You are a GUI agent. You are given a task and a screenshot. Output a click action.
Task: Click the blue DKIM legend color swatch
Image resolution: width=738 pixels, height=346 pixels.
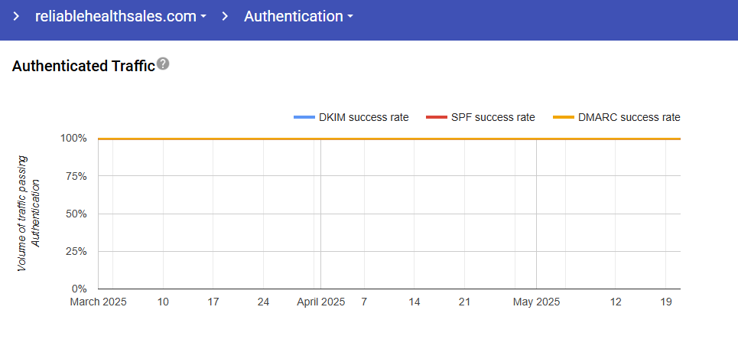pos(304,117)
